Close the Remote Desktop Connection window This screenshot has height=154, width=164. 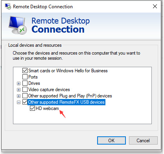click(155, 6)
